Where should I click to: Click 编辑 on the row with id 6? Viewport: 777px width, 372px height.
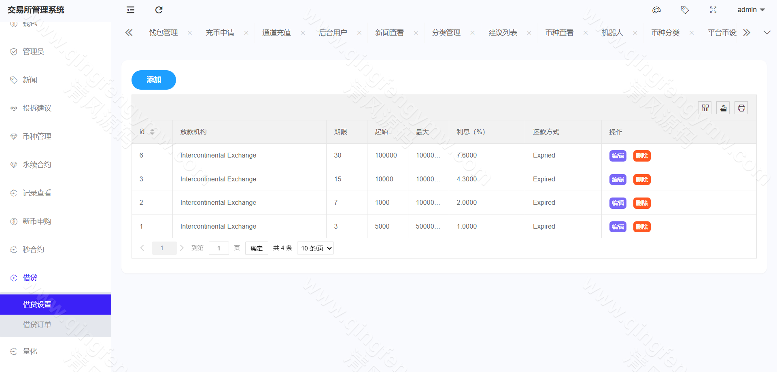[x=618, y=156]
